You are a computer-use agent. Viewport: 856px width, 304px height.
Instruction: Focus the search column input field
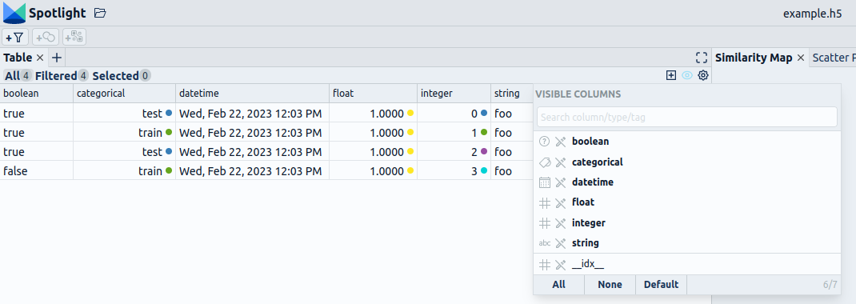pos(686,117)
